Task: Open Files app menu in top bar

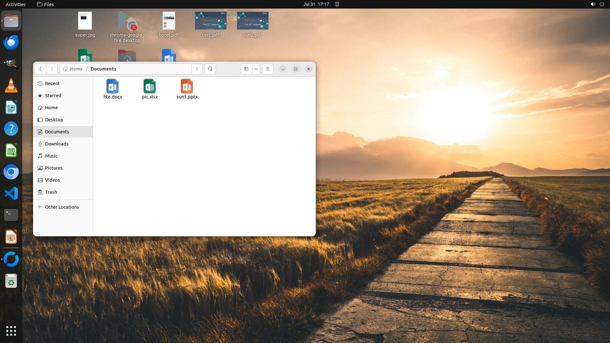Action: 45,4
